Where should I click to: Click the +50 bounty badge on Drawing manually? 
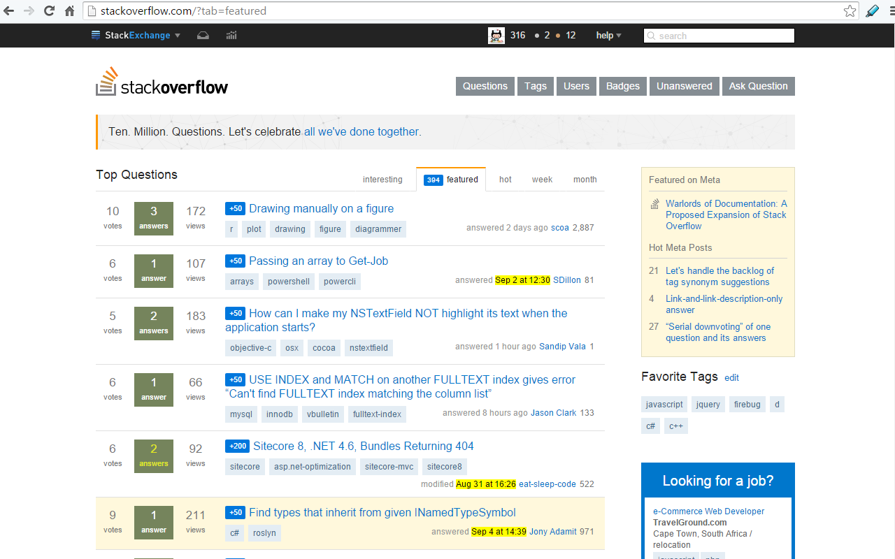(x=235, y=208)
